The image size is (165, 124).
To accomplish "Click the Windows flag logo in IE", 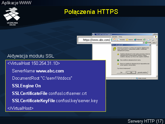I will pyautogui.click(x=155, y=37).
